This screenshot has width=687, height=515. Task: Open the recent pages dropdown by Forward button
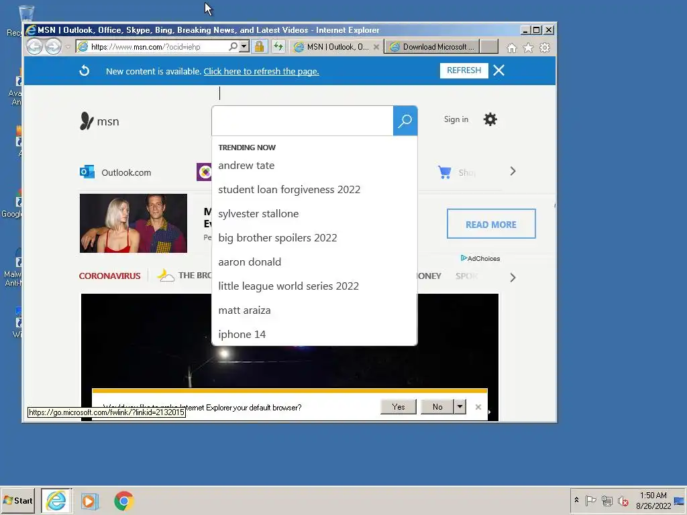pyautogui.click(x=68, y=47)
